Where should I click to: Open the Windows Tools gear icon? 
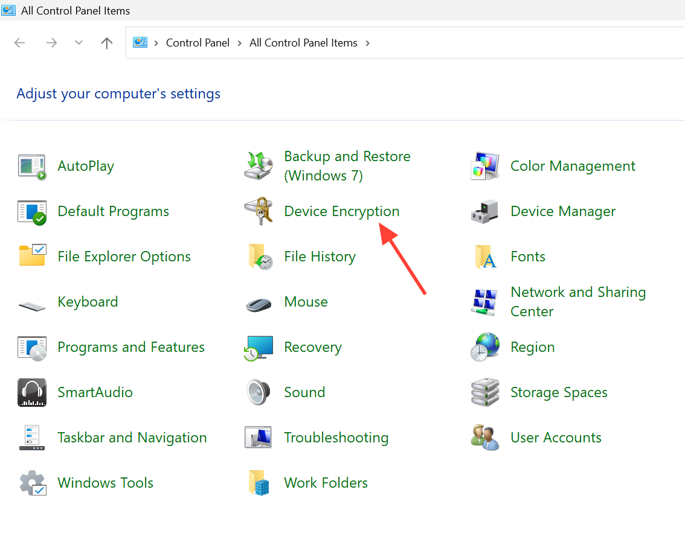tap(33, 483)
